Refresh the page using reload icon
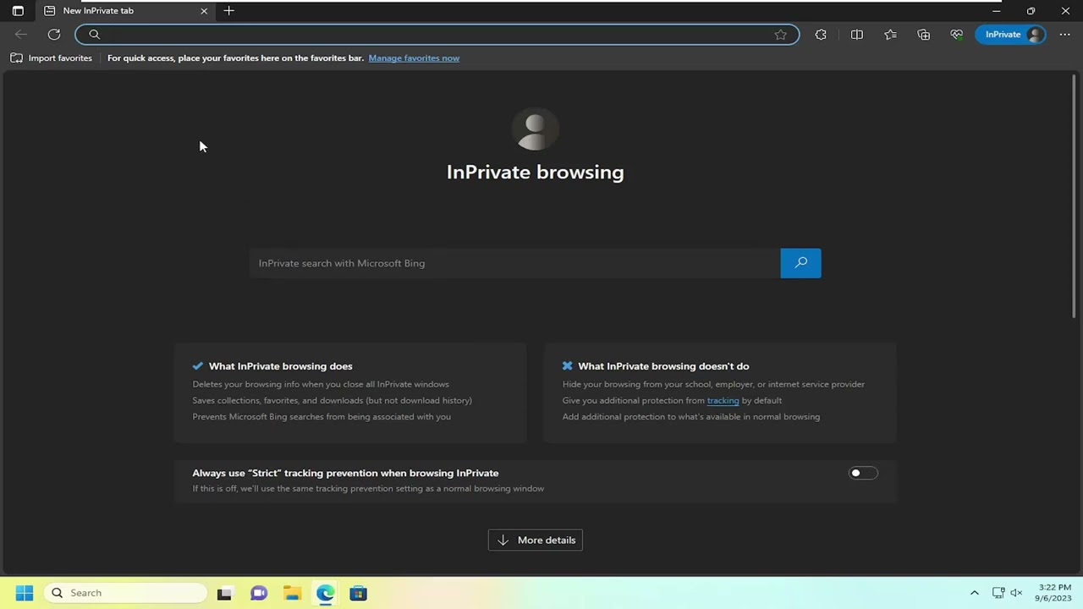The image size is (1083, 609). coord(54,35)
